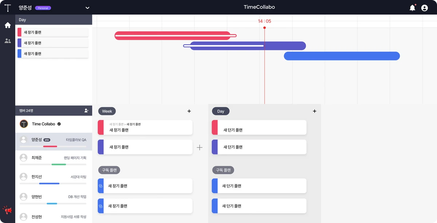Click the blue timeline plan bar
Viewport: 437px width, 223px height.
(x=342, y=56)
